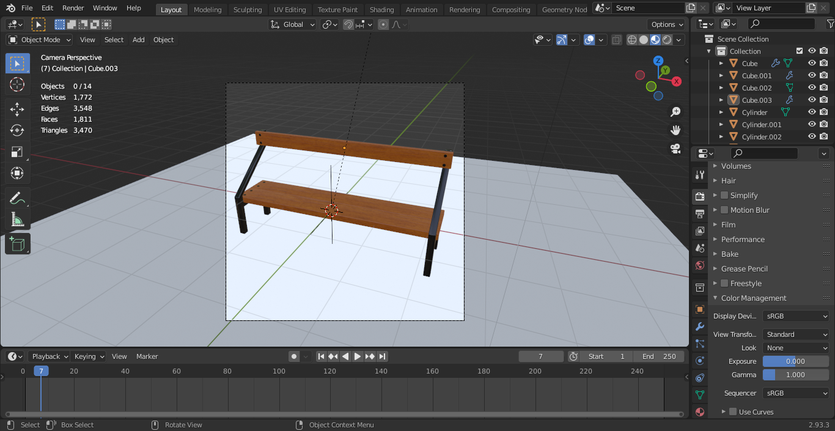This screenshot has width=835, height=431.
Task: Open the Add menu in viewport header
Action: (x=139, y=40)
